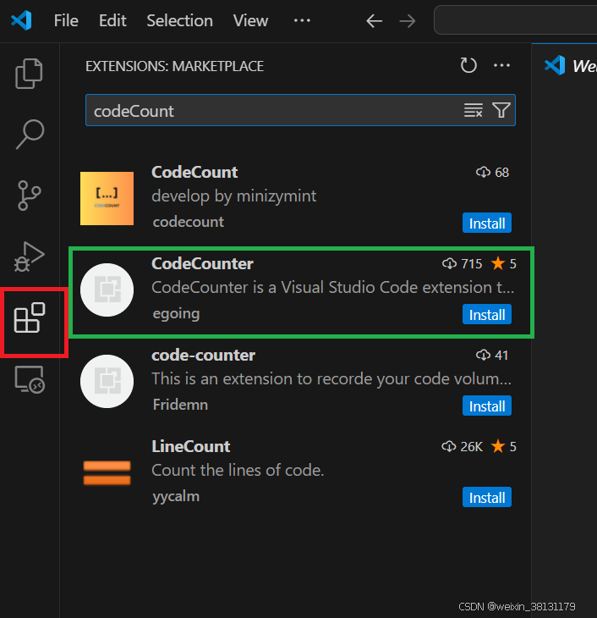Click the VS Code logo icon in title bar

coord(21,20)
